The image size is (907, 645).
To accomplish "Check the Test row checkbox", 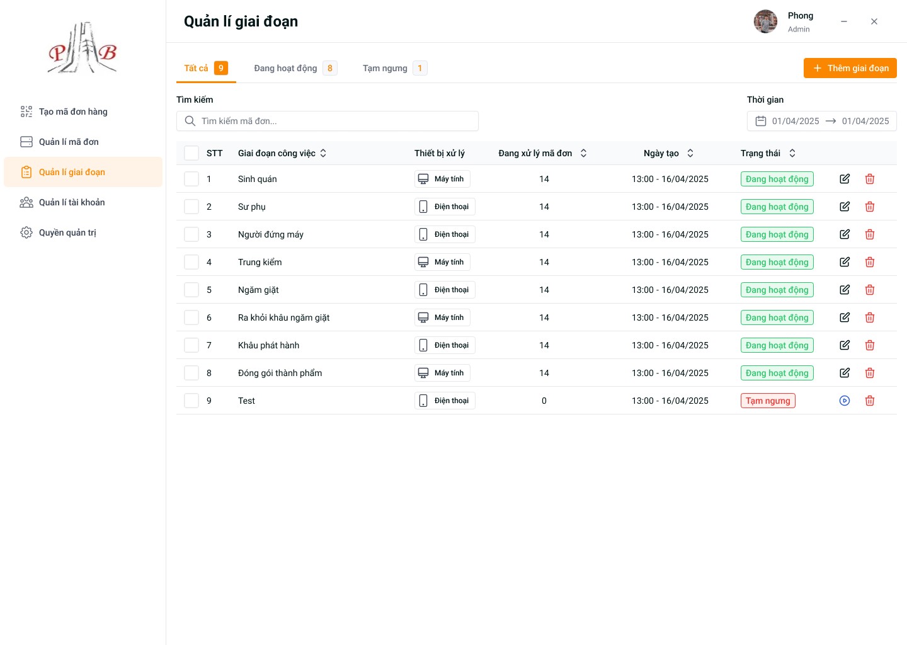I will coord(191,401).
